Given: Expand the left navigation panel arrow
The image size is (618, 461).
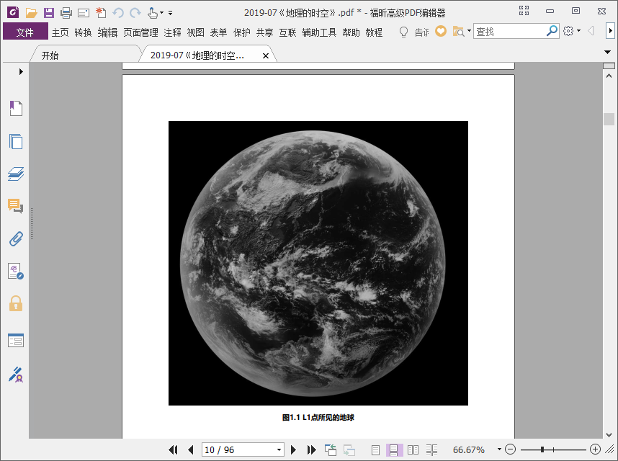Looking at the screenshot, I should coord(21,71).
